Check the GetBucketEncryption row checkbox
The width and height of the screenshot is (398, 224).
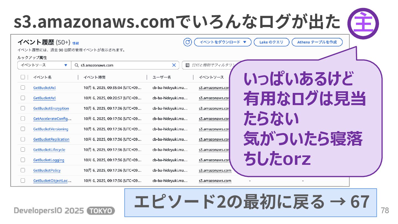[x=23, y=108]
